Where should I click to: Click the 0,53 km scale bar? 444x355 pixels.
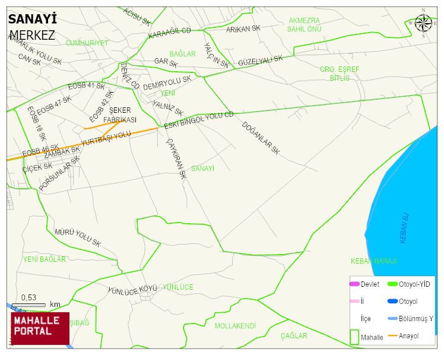(x=28, y=305)
